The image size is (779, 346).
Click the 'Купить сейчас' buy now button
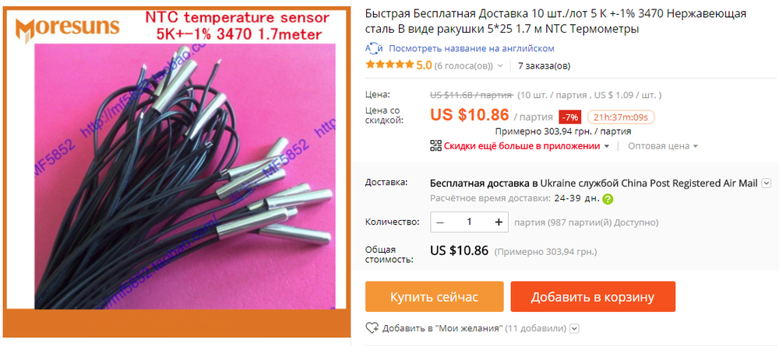(x=434, y=296)
